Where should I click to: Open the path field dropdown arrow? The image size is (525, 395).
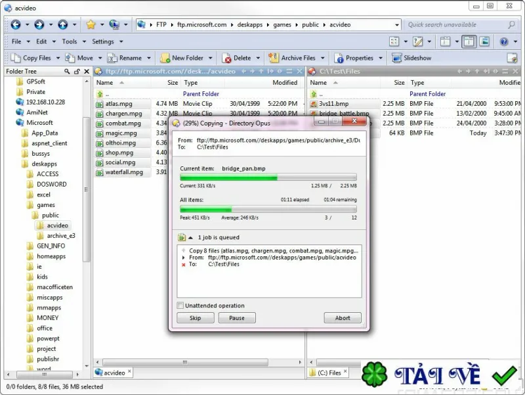(x=397, y=25)
